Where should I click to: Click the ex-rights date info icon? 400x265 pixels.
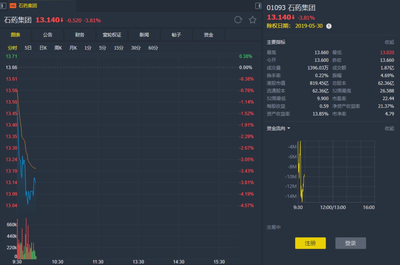(x=329, y=26)
